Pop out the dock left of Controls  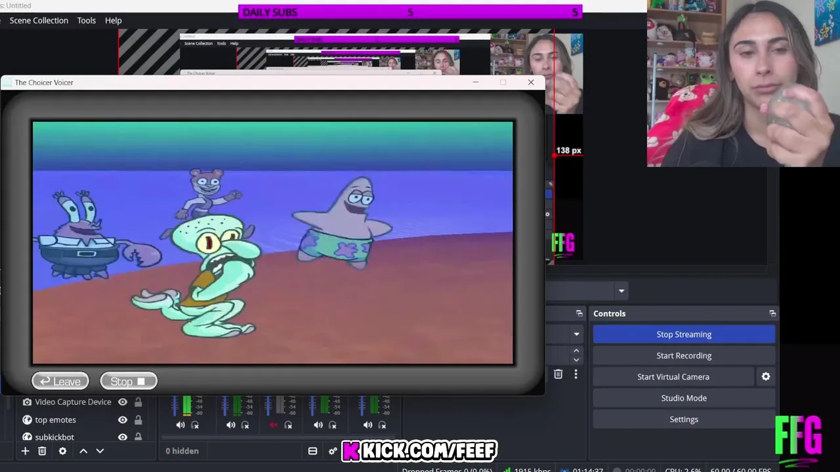coord(579,313)
